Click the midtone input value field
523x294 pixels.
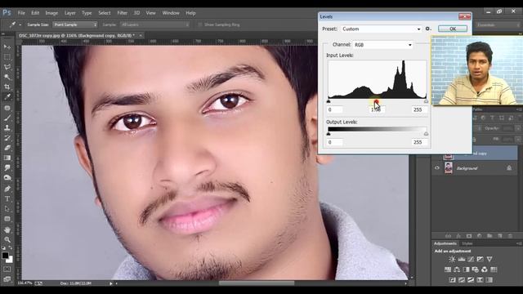(x=376, y=109)
